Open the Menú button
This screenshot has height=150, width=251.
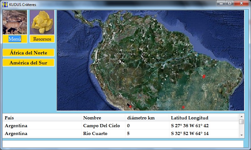pyautogui.click(x=15, y=39)
